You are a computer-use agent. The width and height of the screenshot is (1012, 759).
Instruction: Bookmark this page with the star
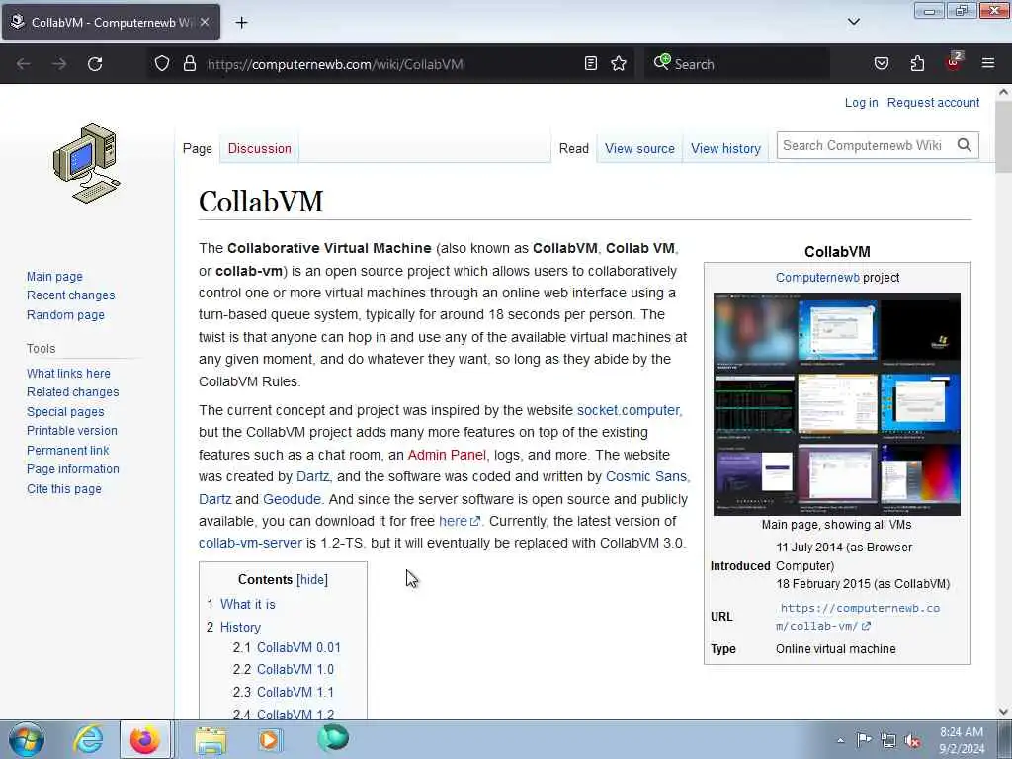coord(619,63)
